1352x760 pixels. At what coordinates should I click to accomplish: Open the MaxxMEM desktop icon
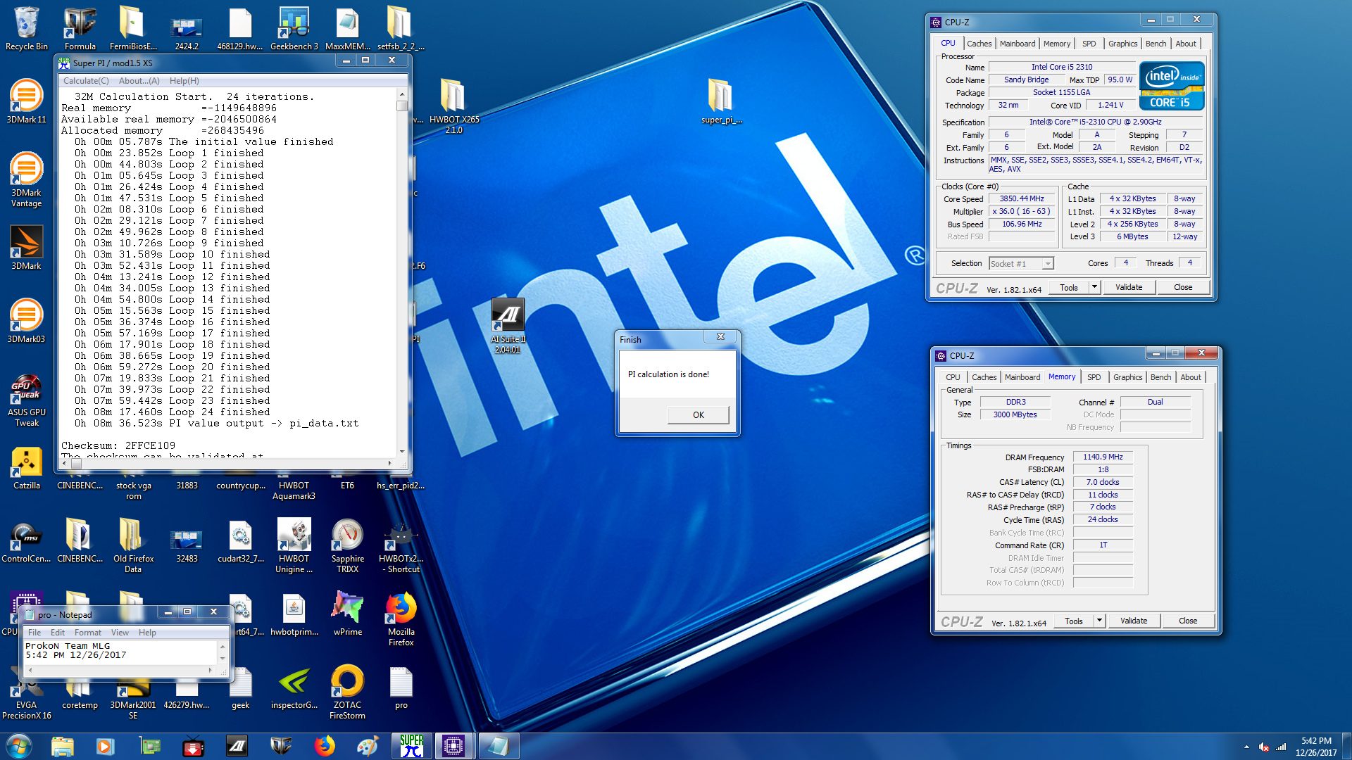pos(347,28)
